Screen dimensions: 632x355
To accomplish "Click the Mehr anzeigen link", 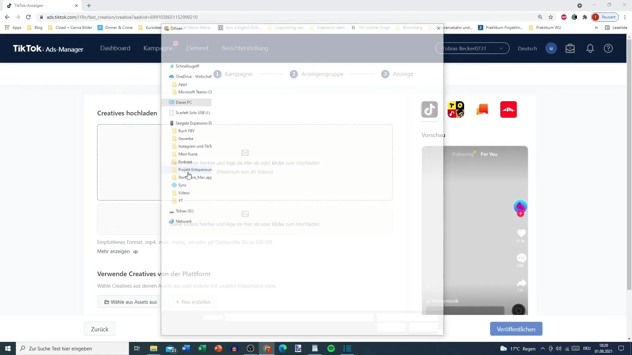I will click(x=113, y=251).
